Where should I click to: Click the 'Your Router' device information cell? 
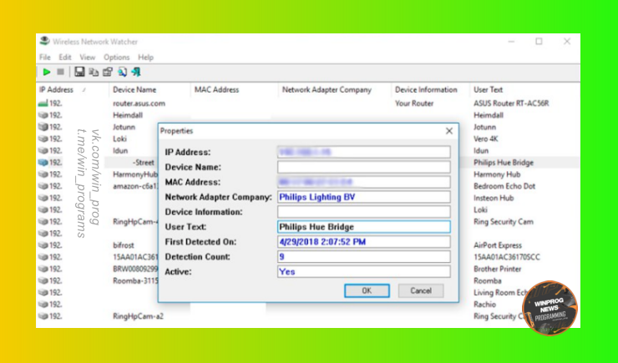click(x=414, y=103)
